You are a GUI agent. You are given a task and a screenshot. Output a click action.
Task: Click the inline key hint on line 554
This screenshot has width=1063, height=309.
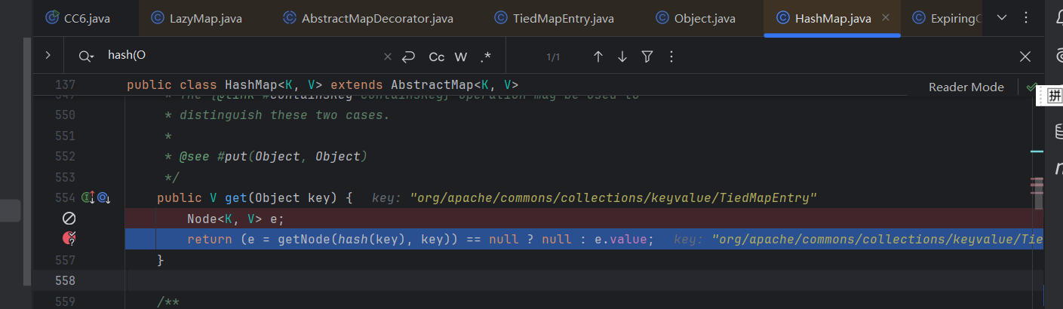595,198
